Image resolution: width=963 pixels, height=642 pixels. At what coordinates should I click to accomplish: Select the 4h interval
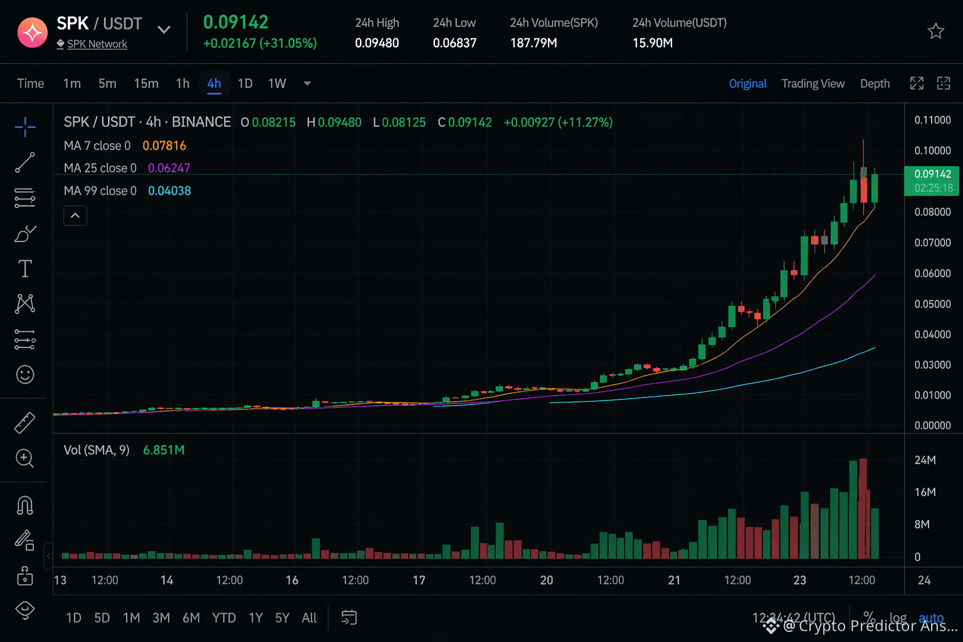pyautogui.click(x=214, y=83)
